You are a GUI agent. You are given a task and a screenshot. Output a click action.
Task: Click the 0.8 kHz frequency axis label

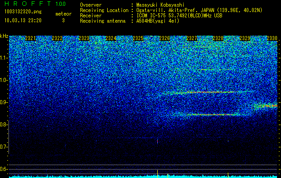pos(4,125)
